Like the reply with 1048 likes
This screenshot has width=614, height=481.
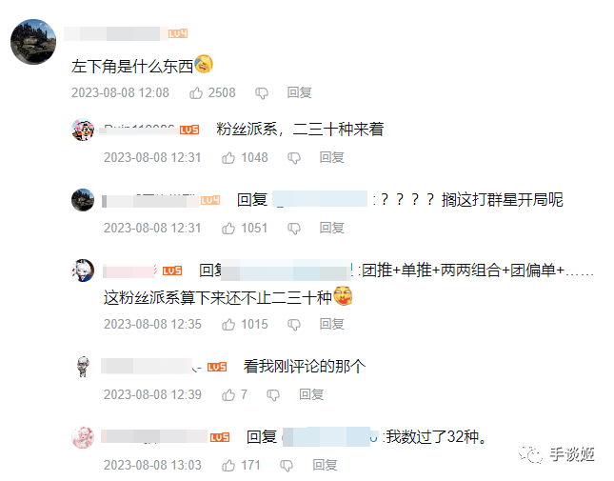click(228, 158)
